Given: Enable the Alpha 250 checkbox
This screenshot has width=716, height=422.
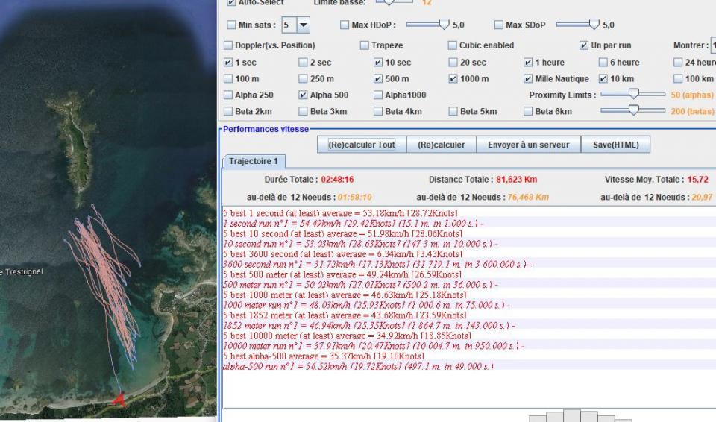Looking at the screenshot, I should [228, 95].
